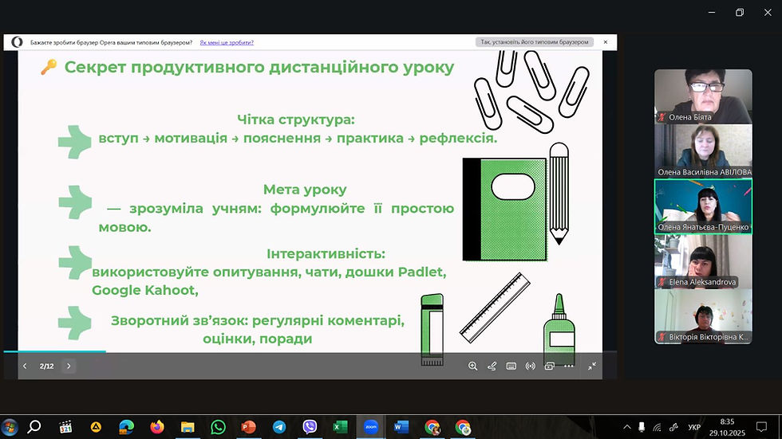Select Олена Біята video thumbnail
Viewport: 782px width, 439px height.
click(x=703, y=96)
